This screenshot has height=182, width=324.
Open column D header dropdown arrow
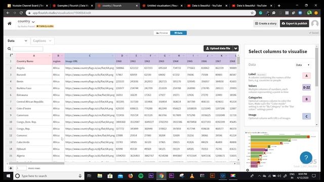point(127,56)
